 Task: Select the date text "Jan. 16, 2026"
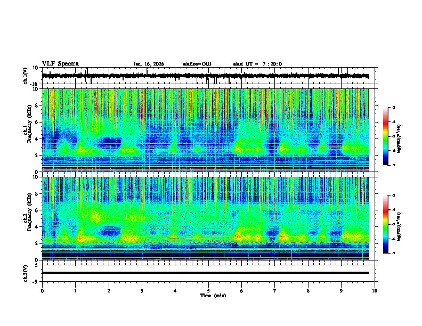coord(149,64)
